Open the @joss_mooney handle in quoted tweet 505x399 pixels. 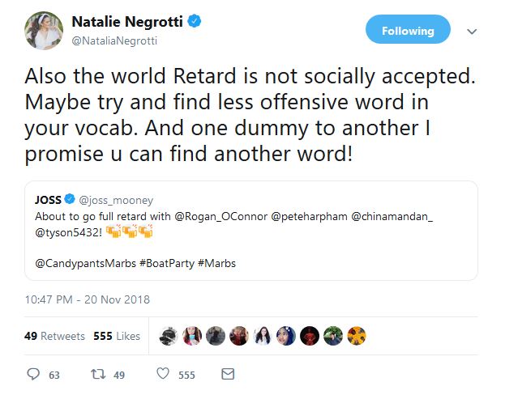(116, 200)
